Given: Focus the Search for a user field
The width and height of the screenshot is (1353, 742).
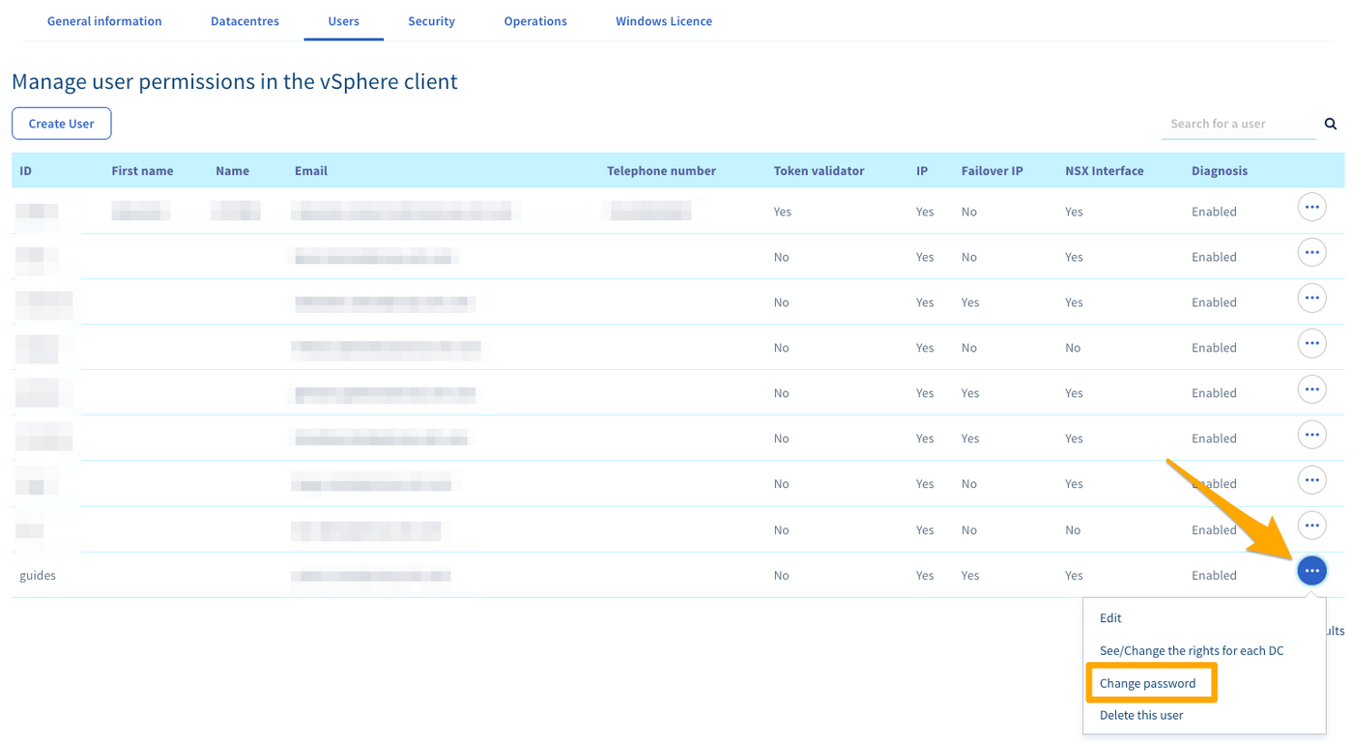Looking at the screenshot, I should pyautogui.click(x=1237, y=124).
